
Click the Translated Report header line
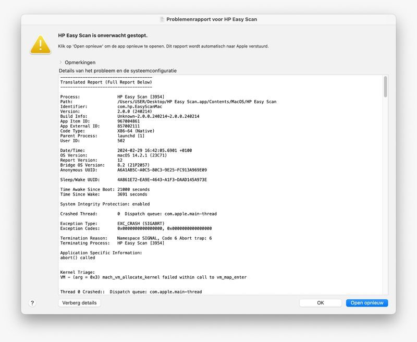[x=106, y=82]
